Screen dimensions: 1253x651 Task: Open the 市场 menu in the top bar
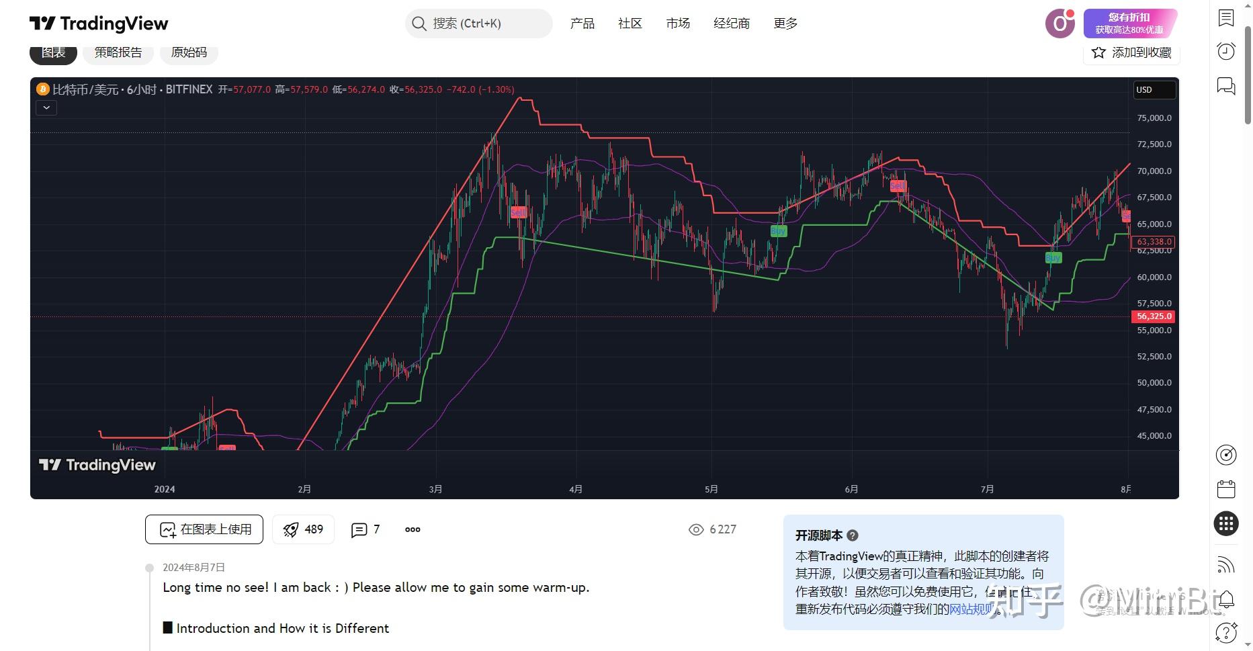[x=678, y=23]
